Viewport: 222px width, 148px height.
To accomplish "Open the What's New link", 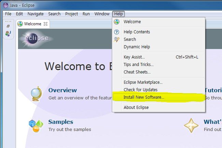I will click(x=213, y=122).
